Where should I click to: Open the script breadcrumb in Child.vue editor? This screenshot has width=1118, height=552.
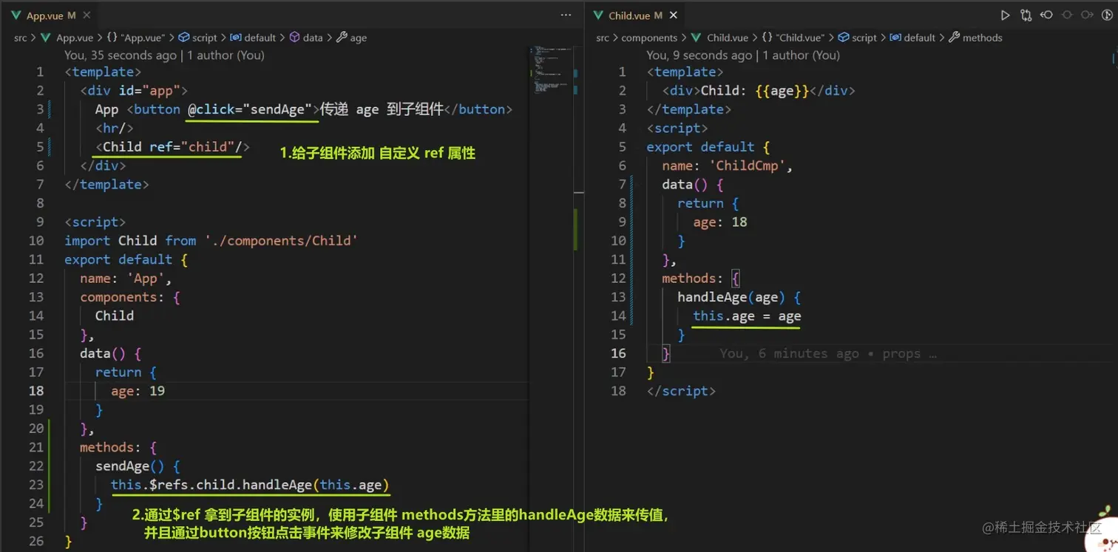(x=857, y=38)
